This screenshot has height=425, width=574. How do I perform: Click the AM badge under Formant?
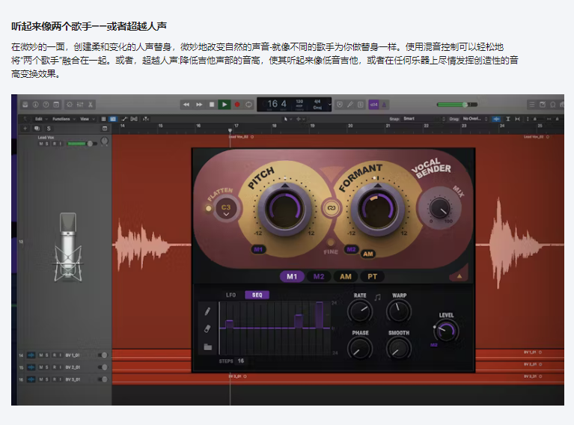[368, 254]
